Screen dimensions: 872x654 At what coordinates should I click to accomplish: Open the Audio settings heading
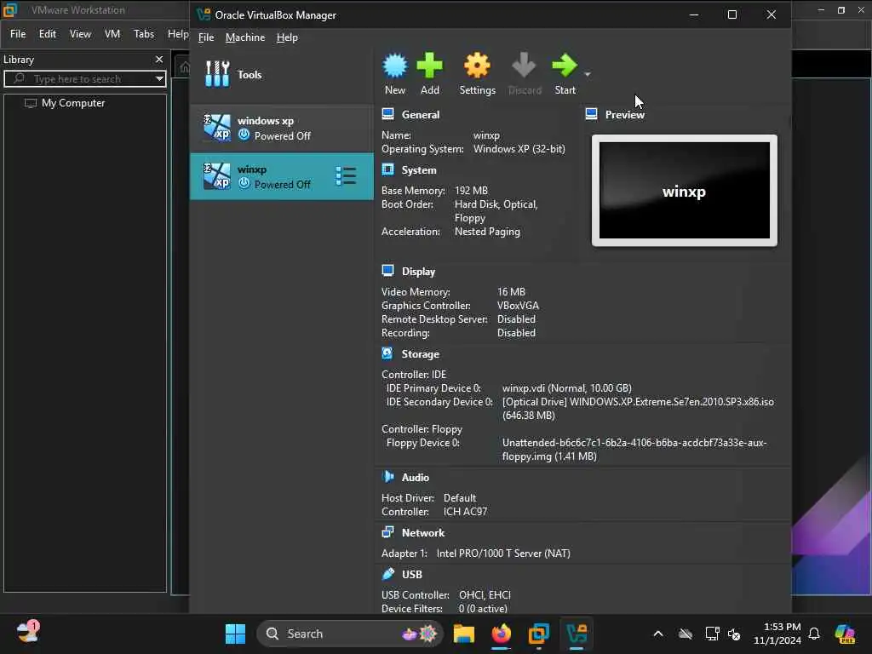(415, 477)
